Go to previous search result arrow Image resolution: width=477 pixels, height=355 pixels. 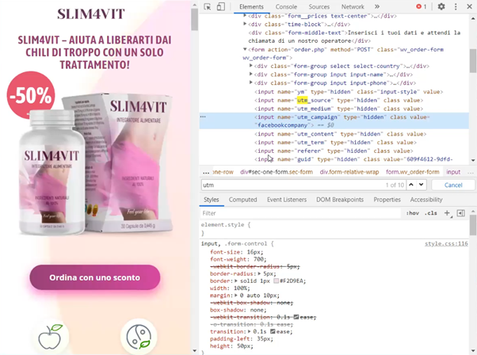click(x=411, y=185)
